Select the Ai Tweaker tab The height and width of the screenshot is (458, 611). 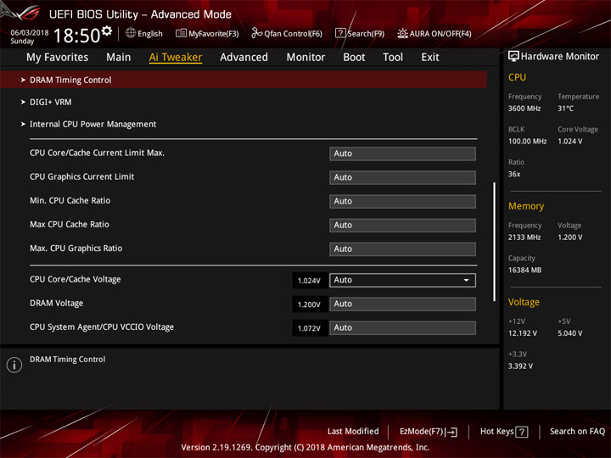[176, 58]
